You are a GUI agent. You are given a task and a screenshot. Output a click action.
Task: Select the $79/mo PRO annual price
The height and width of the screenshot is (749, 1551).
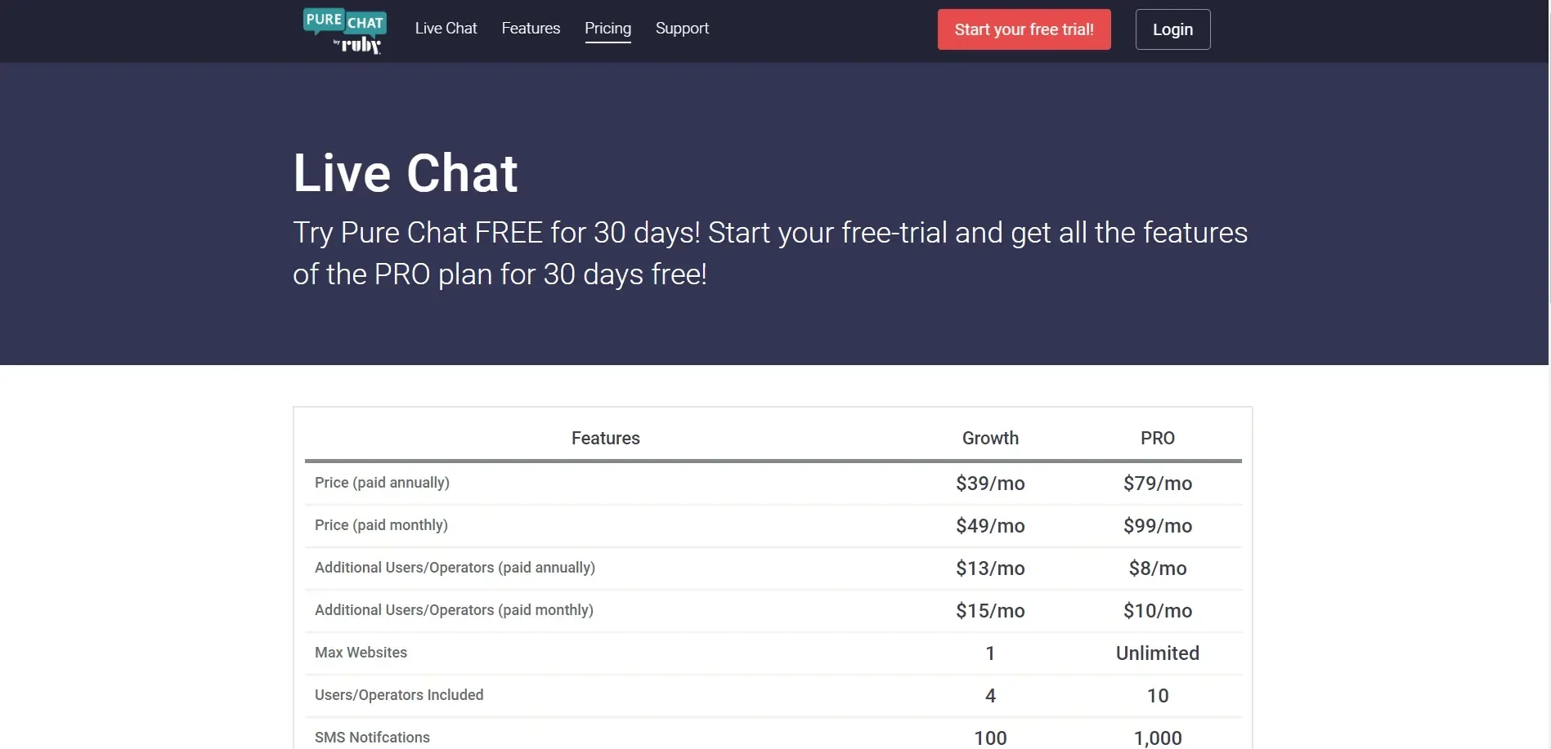click(x=1157, y=484)
